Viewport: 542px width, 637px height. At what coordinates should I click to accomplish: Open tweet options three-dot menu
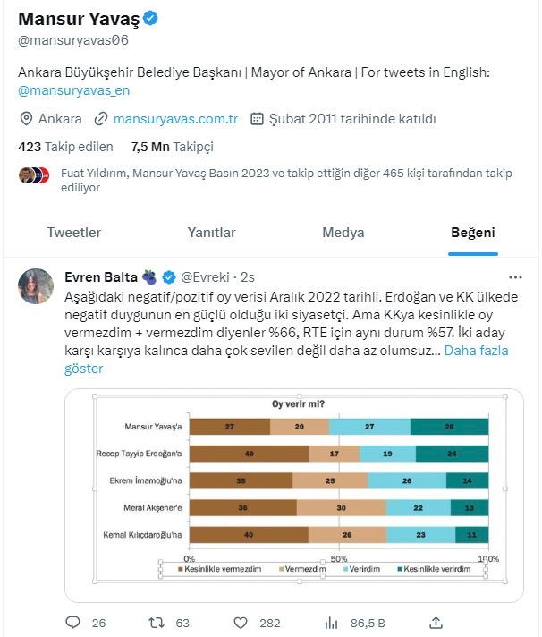(514, 277)
